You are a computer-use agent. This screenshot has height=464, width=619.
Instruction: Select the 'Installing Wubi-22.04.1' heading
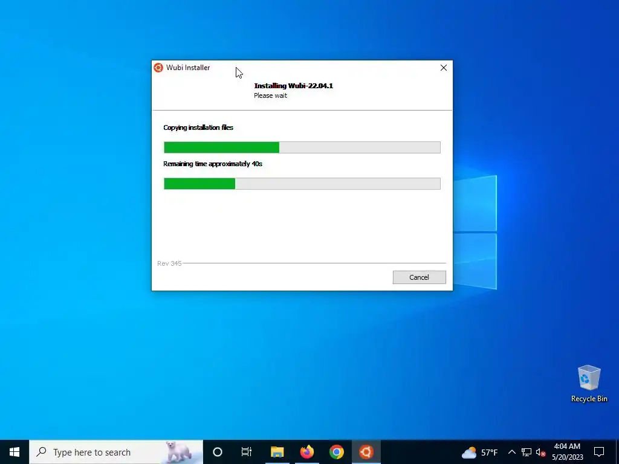coord(293,86)
